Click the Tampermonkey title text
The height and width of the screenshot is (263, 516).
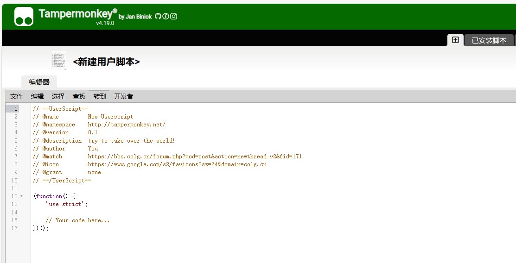coord(78,13)
